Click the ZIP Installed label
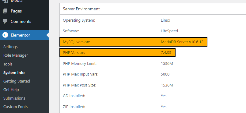This screenshot has height=113, width=246. tap(74, 107)
